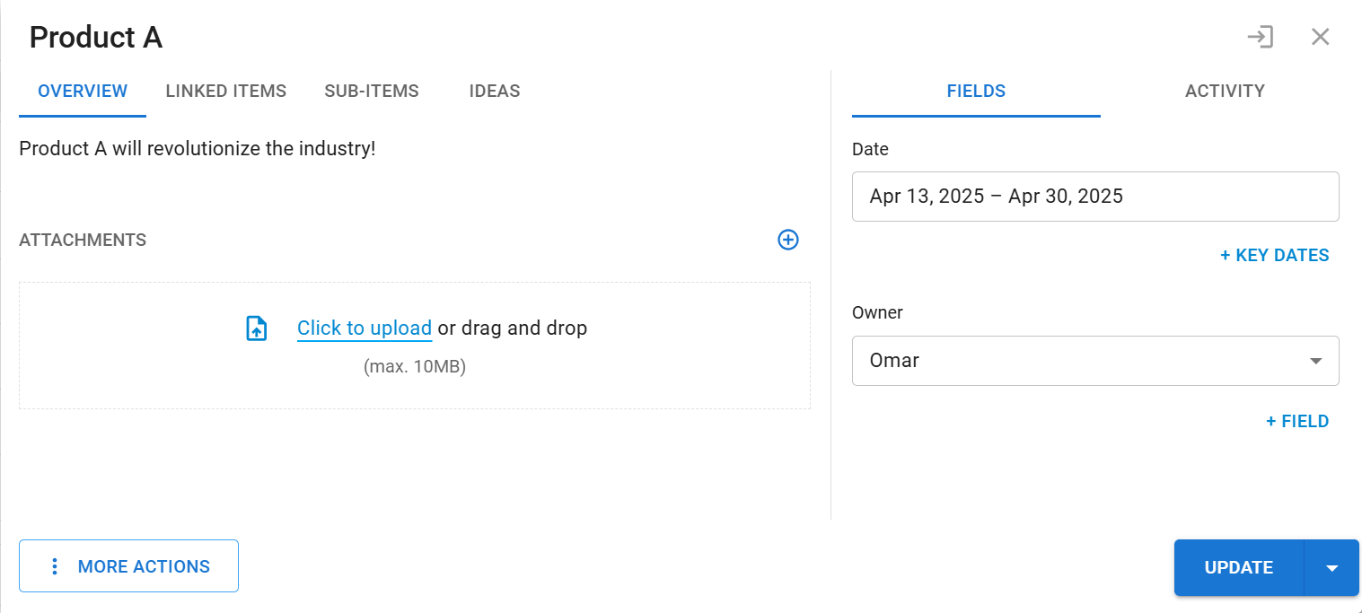1362x613 pixels.
Task: Expand the Owner dropdown arrow
Action: pos(1315,361)
